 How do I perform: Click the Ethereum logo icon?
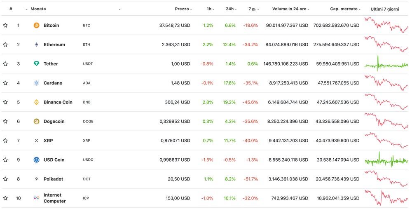(x=36, y=45)
